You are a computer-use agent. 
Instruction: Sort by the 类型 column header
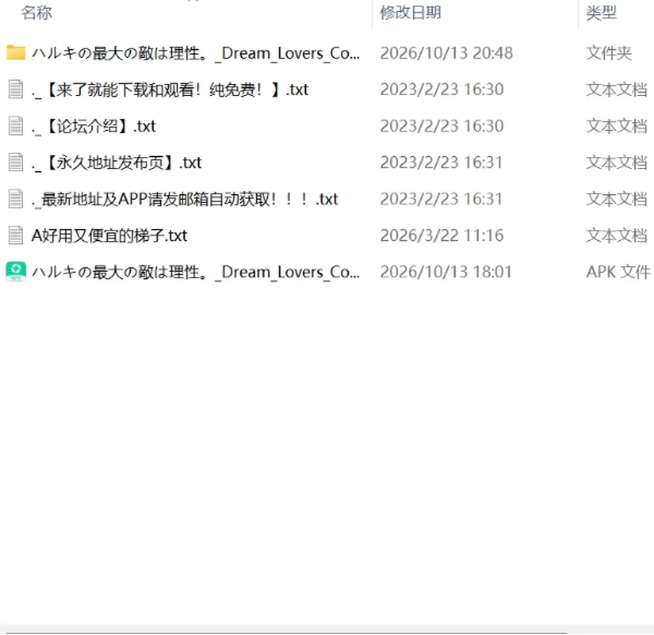coord(601,12)
